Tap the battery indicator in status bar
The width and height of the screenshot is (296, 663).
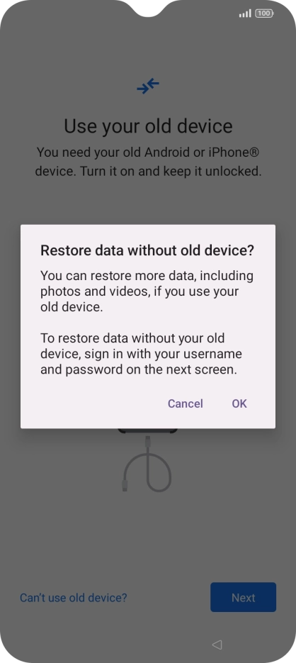coord(264,13)
